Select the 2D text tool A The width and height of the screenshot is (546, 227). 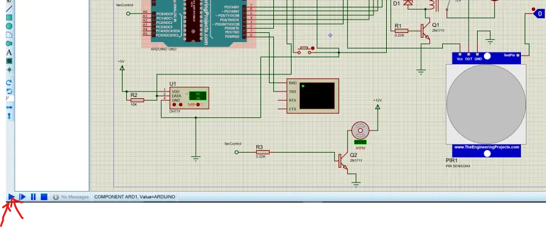[x=9, y=52]
